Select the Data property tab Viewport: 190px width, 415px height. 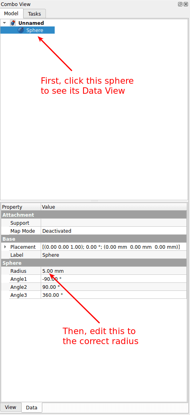coord(32,408)
